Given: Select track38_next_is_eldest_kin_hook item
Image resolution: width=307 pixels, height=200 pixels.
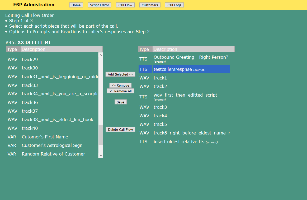Looking at the screenshot, I should click(58, 119).
